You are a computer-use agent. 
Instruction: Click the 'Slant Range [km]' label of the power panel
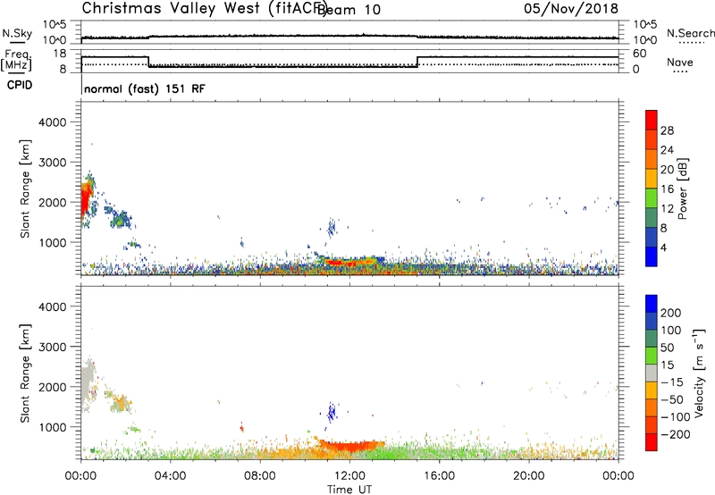pyautogui.click(x=25, y=189)
